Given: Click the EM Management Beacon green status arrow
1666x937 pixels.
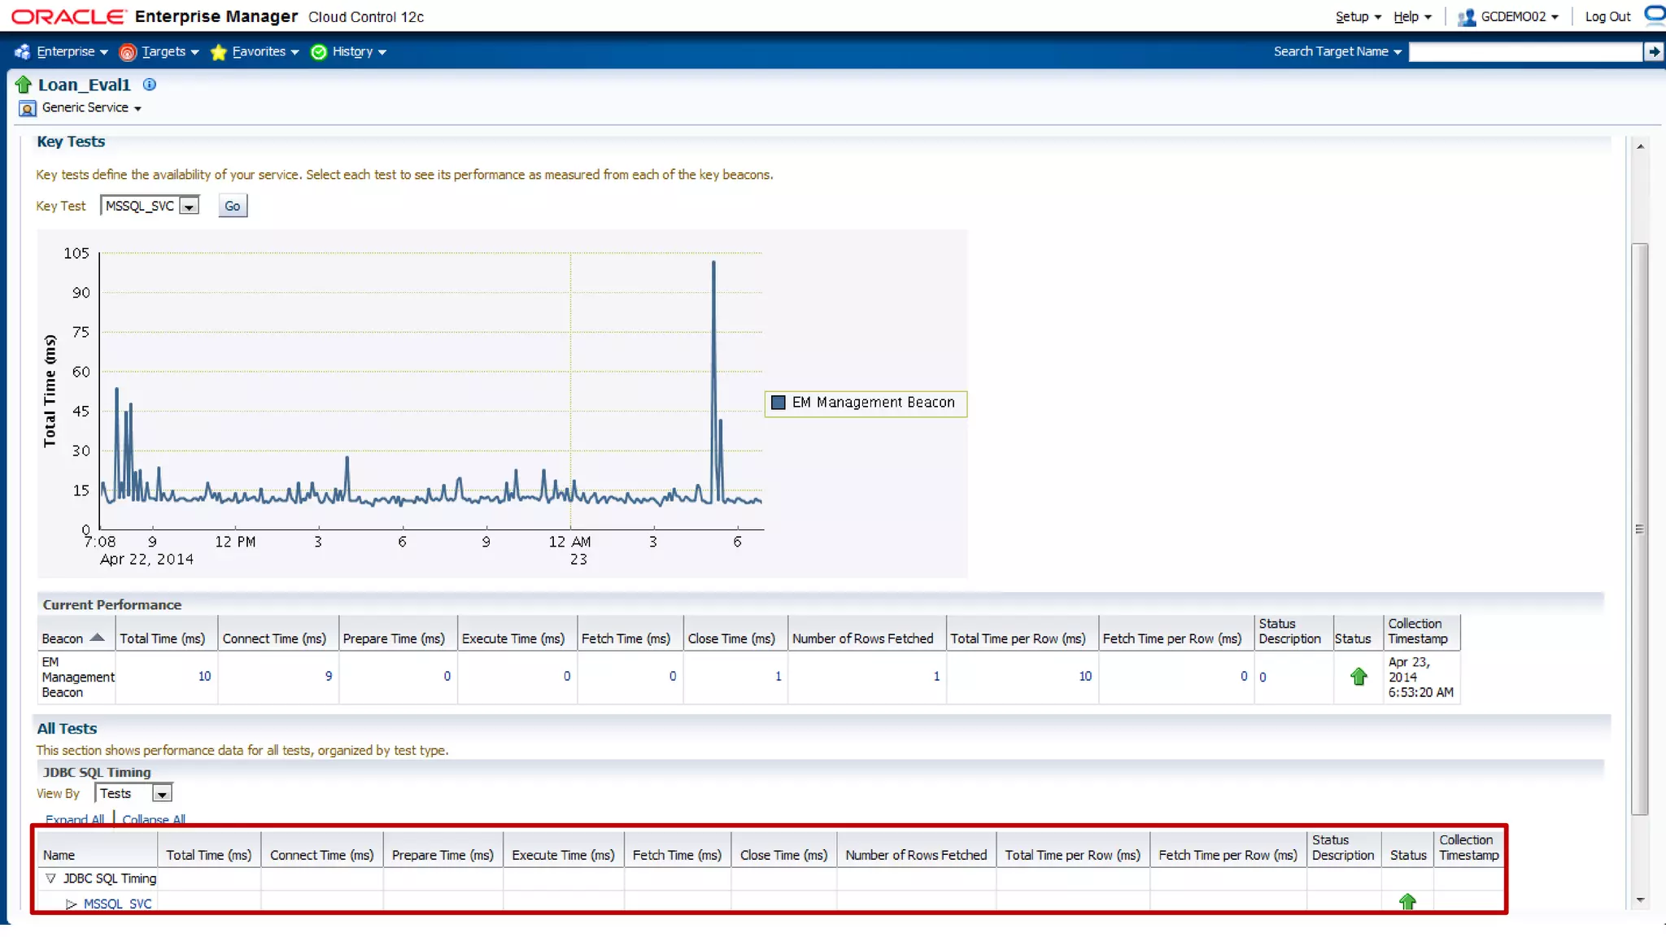Looking at the screenshot, I should click(x=1359, y=676).
